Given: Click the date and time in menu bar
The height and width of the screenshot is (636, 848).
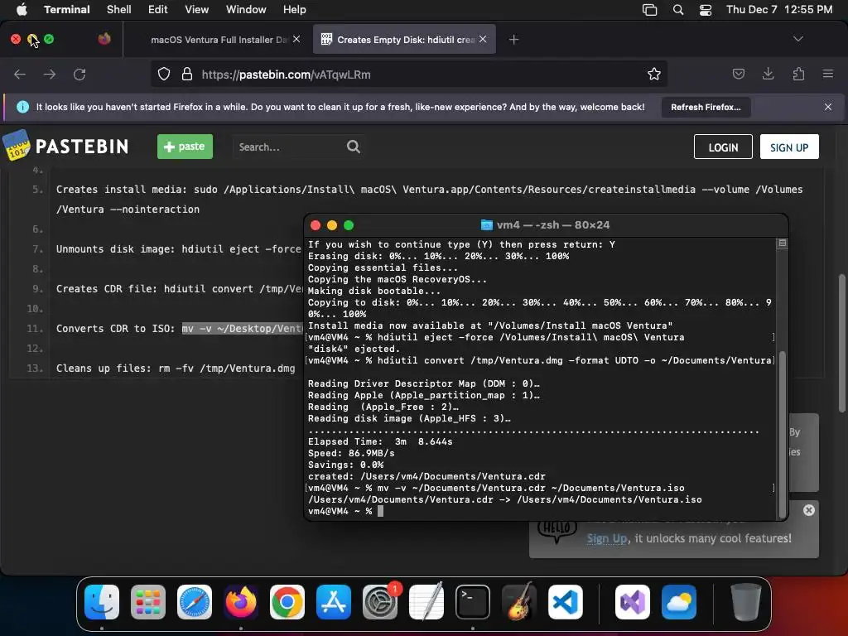Looking at the screenshot, I should [x=778, y=9].
